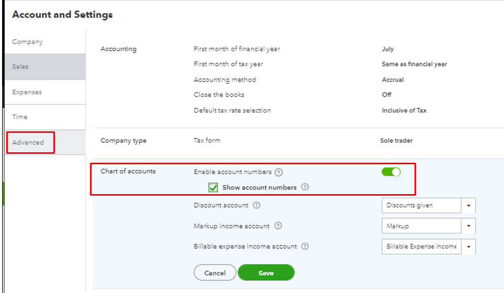Click the Cancel button
This screenshot has width=504, height=293.
215,273
